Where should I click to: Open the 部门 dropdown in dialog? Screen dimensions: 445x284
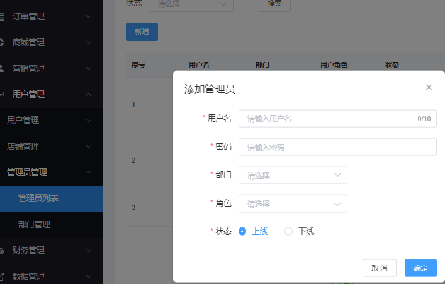point(293,175)
